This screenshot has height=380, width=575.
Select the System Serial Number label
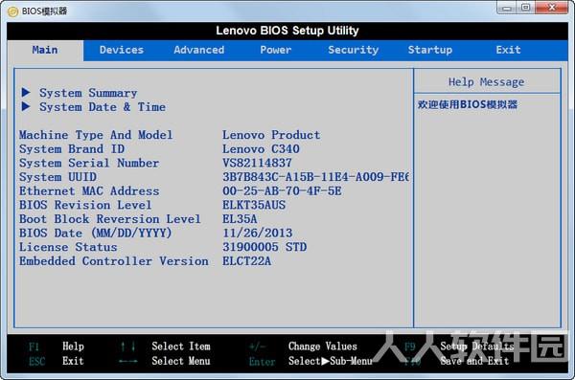pos(89,163)
